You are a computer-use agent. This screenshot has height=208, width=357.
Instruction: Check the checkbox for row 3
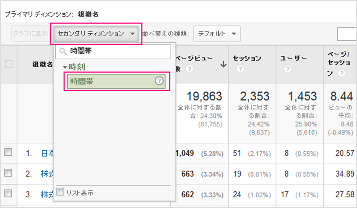[x=8, y=194]
